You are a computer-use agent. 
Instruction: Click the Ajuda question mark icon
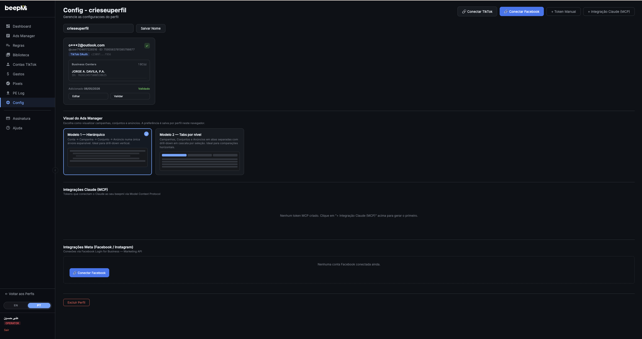click(x=8, y=128)
